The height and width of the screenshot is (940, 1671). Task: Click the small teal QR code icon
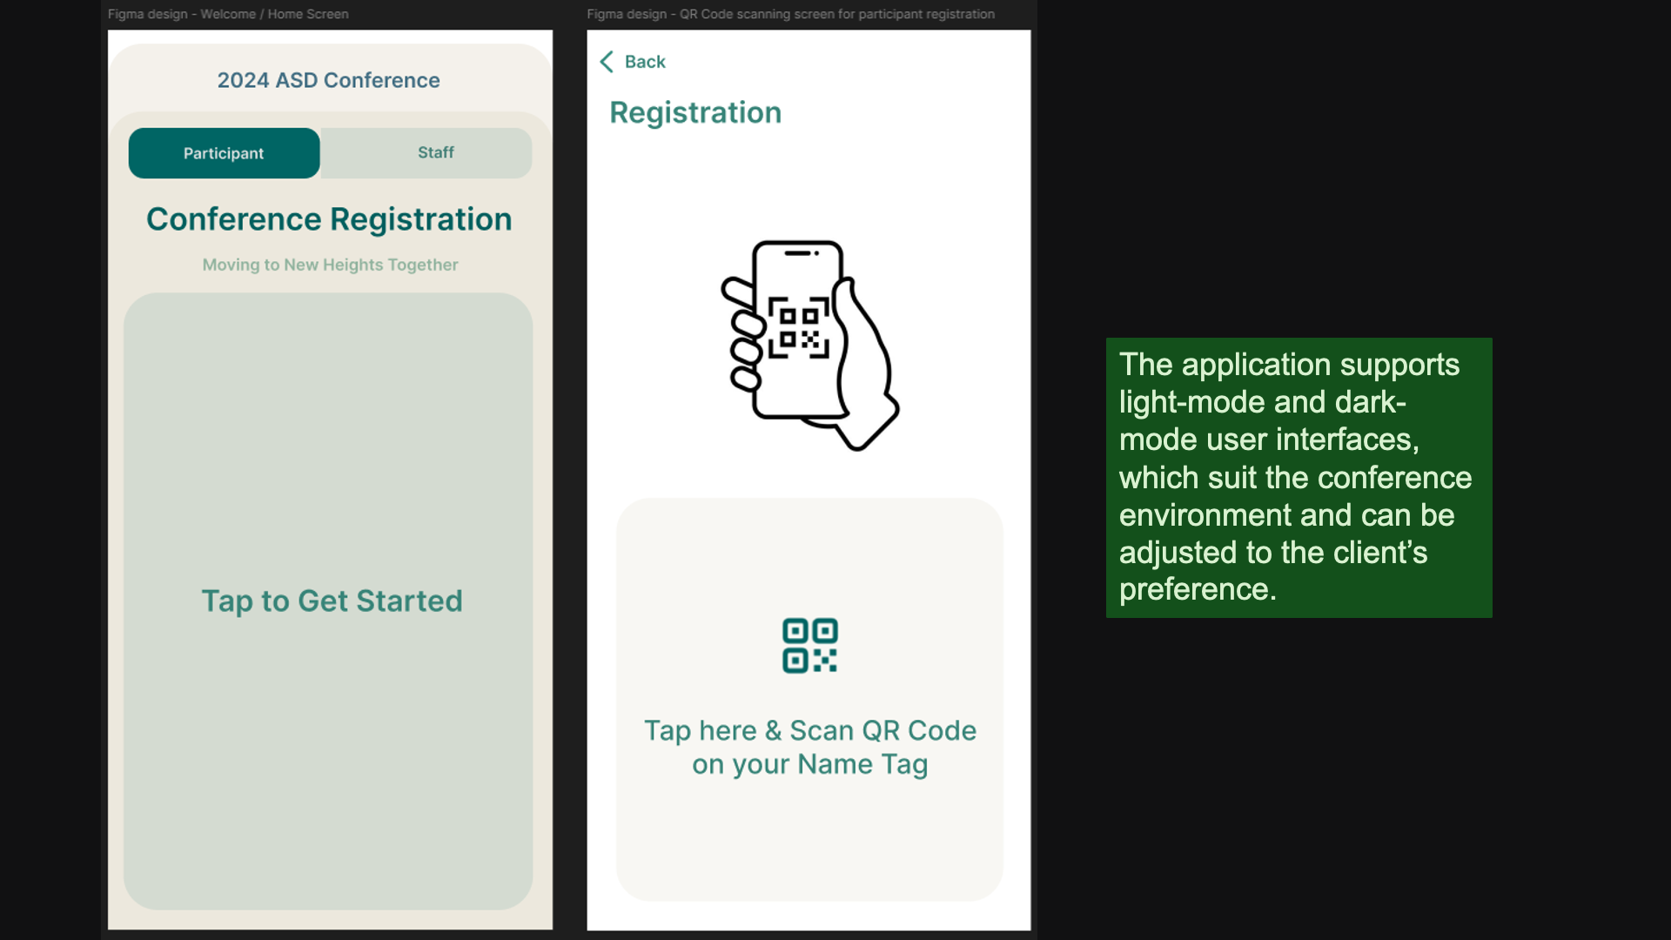(x=809, y=646)
